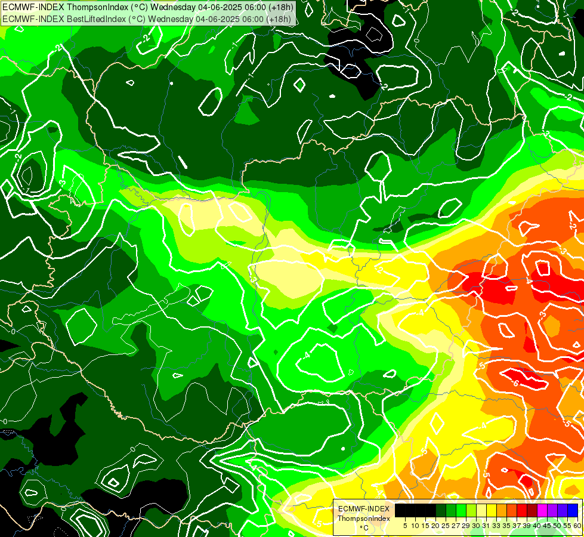Screen dimensions: 584x537
Task: Click the magenta 40–45 legend swatch
Action: click(542, 510)
